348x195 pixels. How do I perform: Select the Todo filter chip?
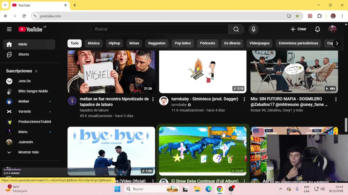tap(74, 43)
